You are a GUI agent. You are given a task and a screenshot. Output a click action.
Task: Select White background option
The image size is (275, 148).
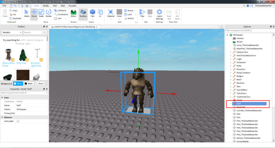pos(18,84)
